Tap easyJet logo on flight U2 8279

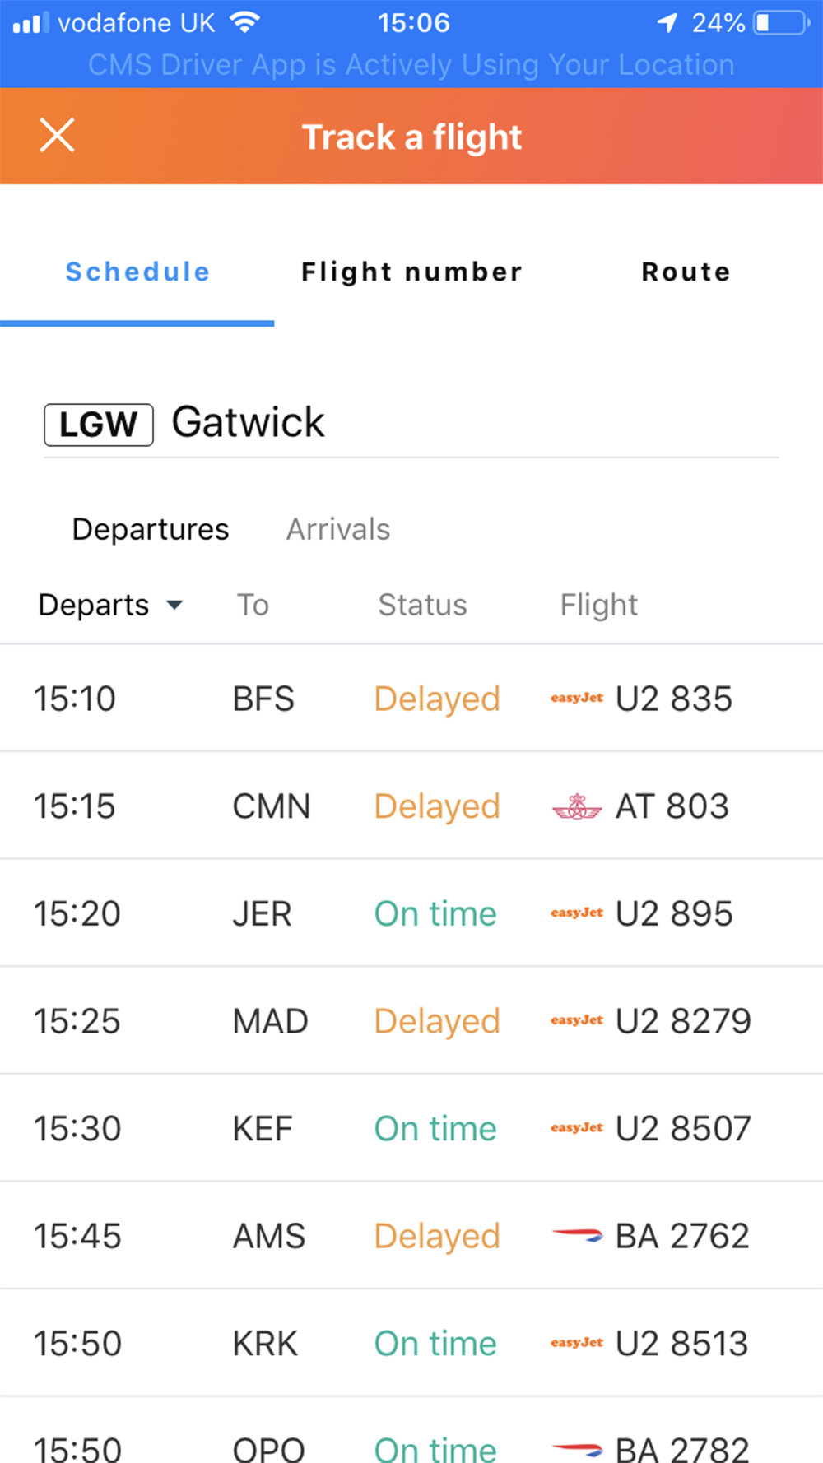pos(577,1021)
